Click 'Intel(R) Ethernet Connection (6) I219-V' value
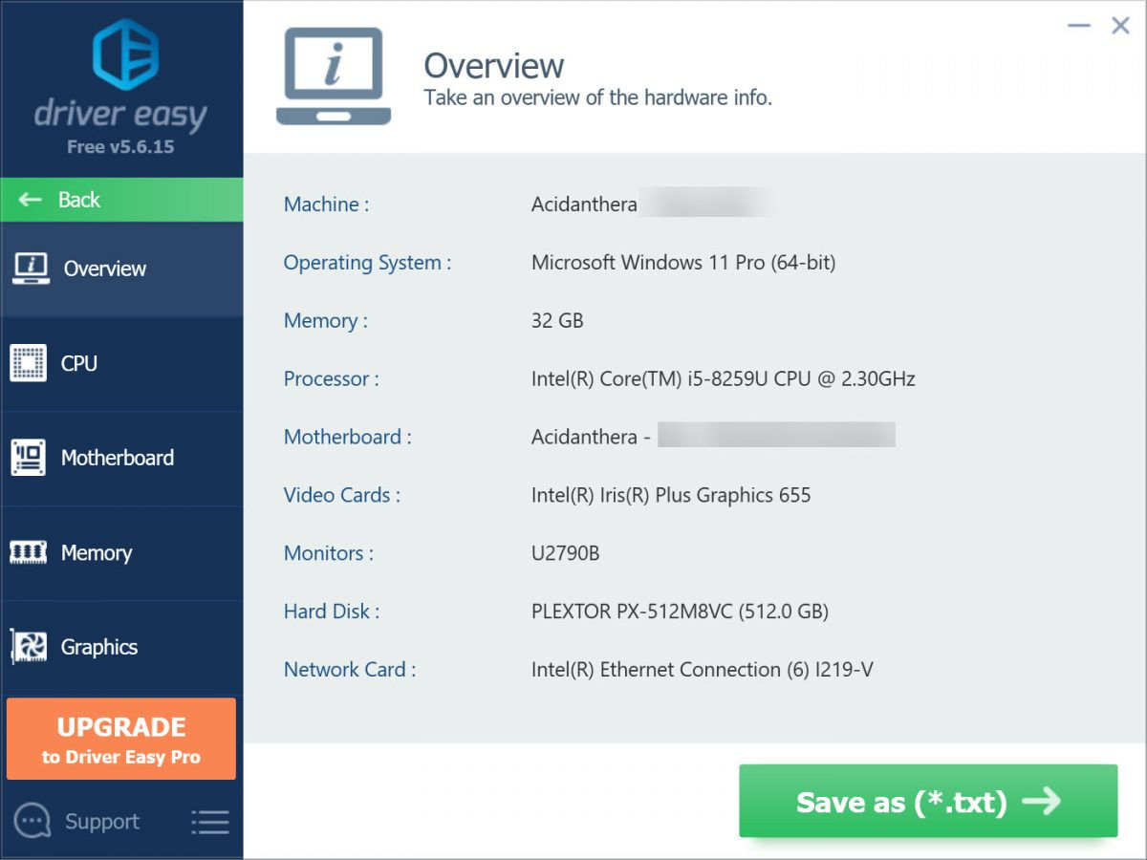 703,670
